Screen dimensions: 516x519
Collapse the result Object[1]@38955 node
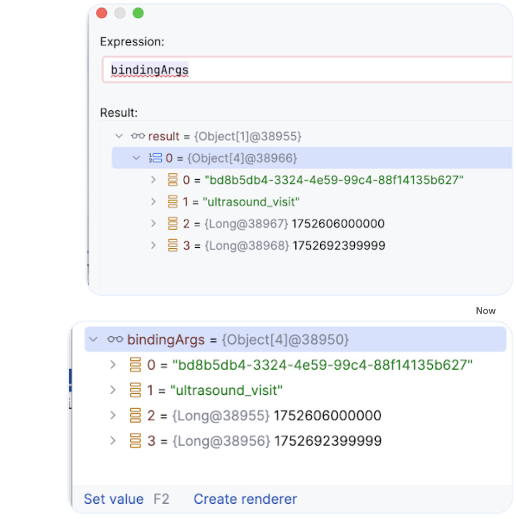click(x=119, y=136)
